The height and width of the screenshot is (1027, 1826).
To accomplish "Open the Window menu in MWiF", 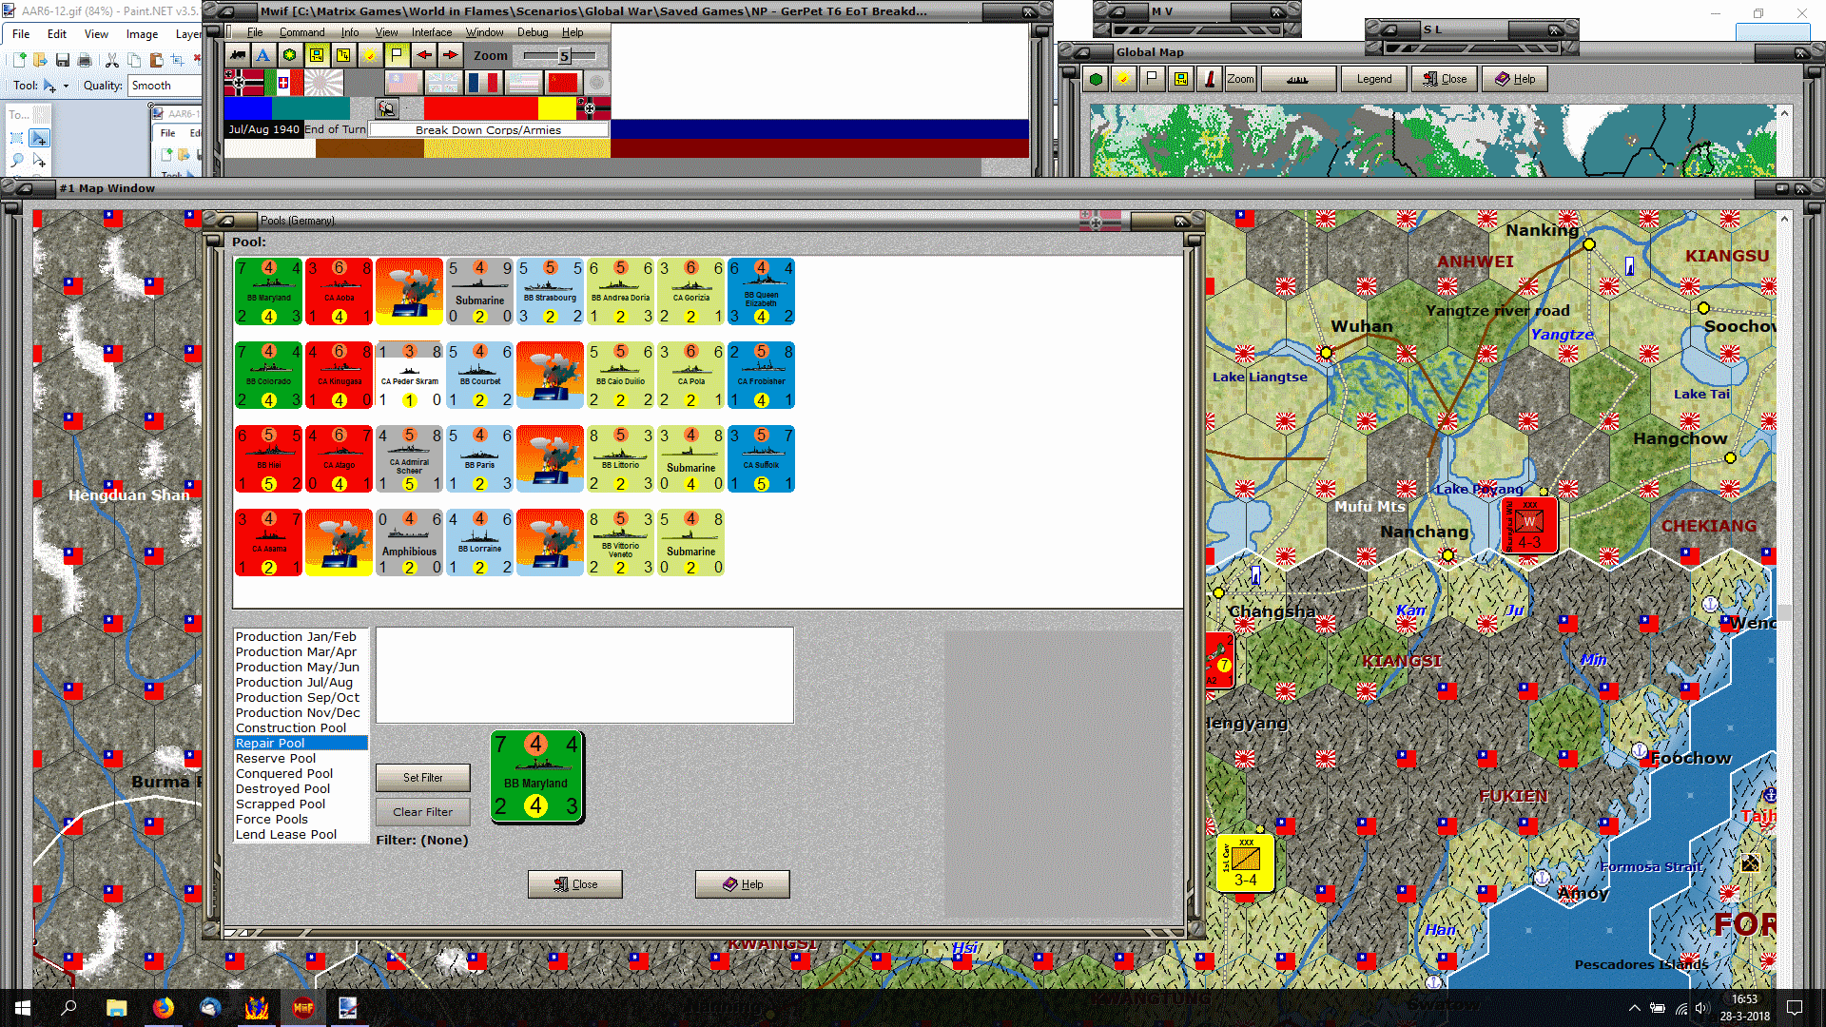I will coord(484,32).
